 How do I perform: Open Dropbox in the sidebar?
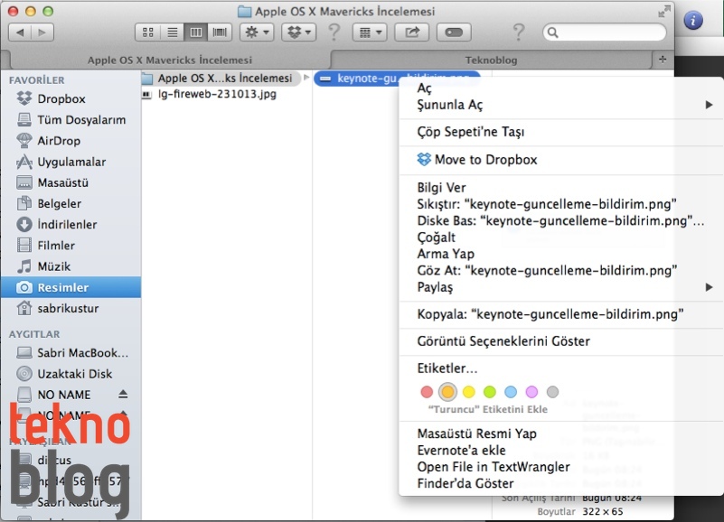pyautogui.click(x=71, y=98)
